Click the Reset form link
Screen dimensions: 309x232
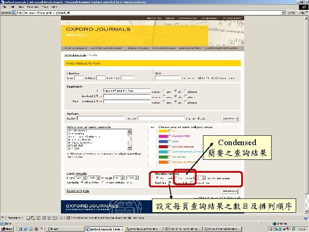point(74,191)
